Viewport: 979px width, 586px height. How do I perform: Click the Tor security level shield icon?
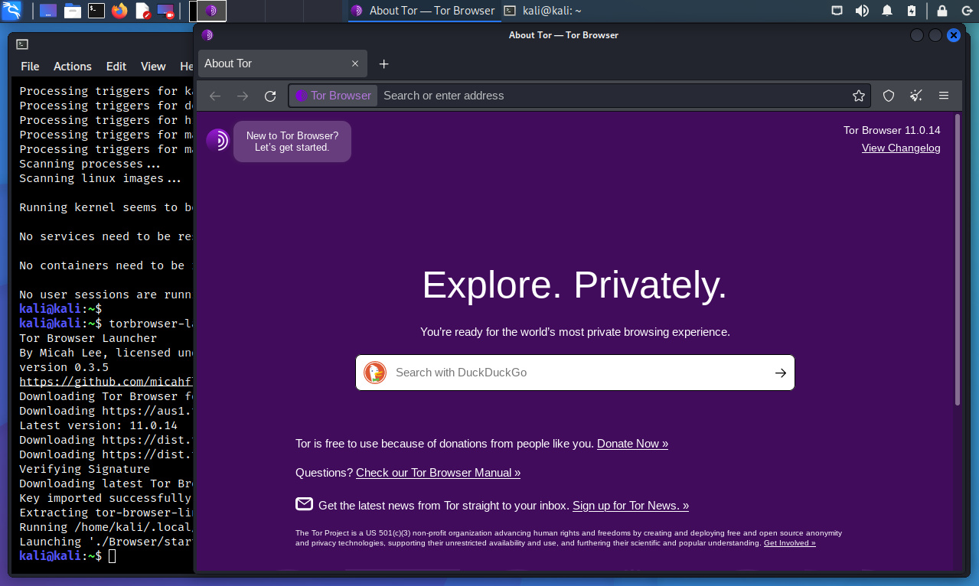coord(888,96)
